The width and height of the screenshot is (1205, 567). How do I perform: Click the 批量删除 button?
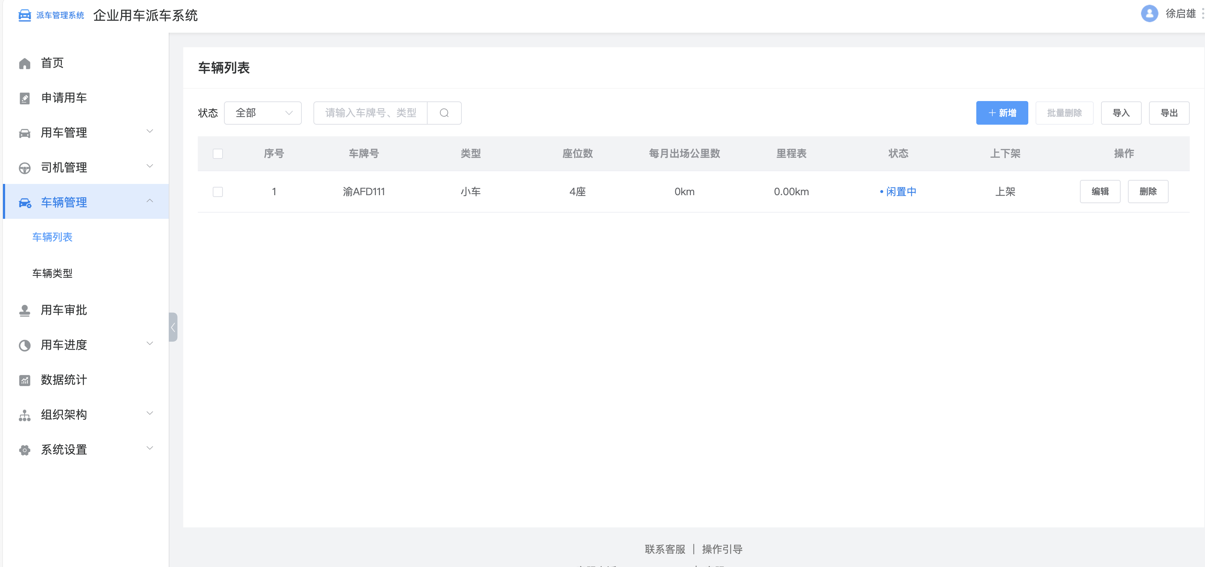(x=1064, y=113)
